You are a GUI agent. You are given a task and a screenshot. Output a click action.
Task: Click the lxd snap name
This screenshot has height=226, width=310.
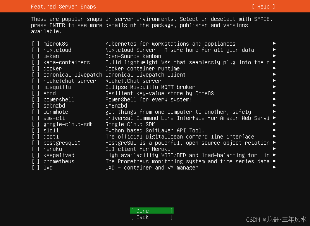(x=48, y=168)
